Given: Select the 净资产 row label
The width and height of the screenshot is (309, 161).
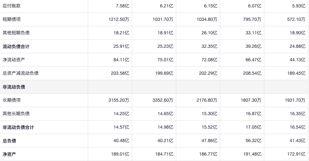Looking at the screenshot, I should 9,154.
